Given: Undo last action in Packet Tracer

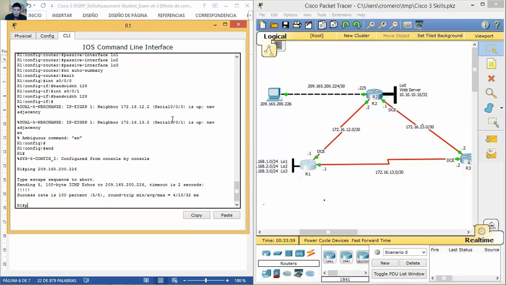Looking at the screenshot, I should pos(345,25).
